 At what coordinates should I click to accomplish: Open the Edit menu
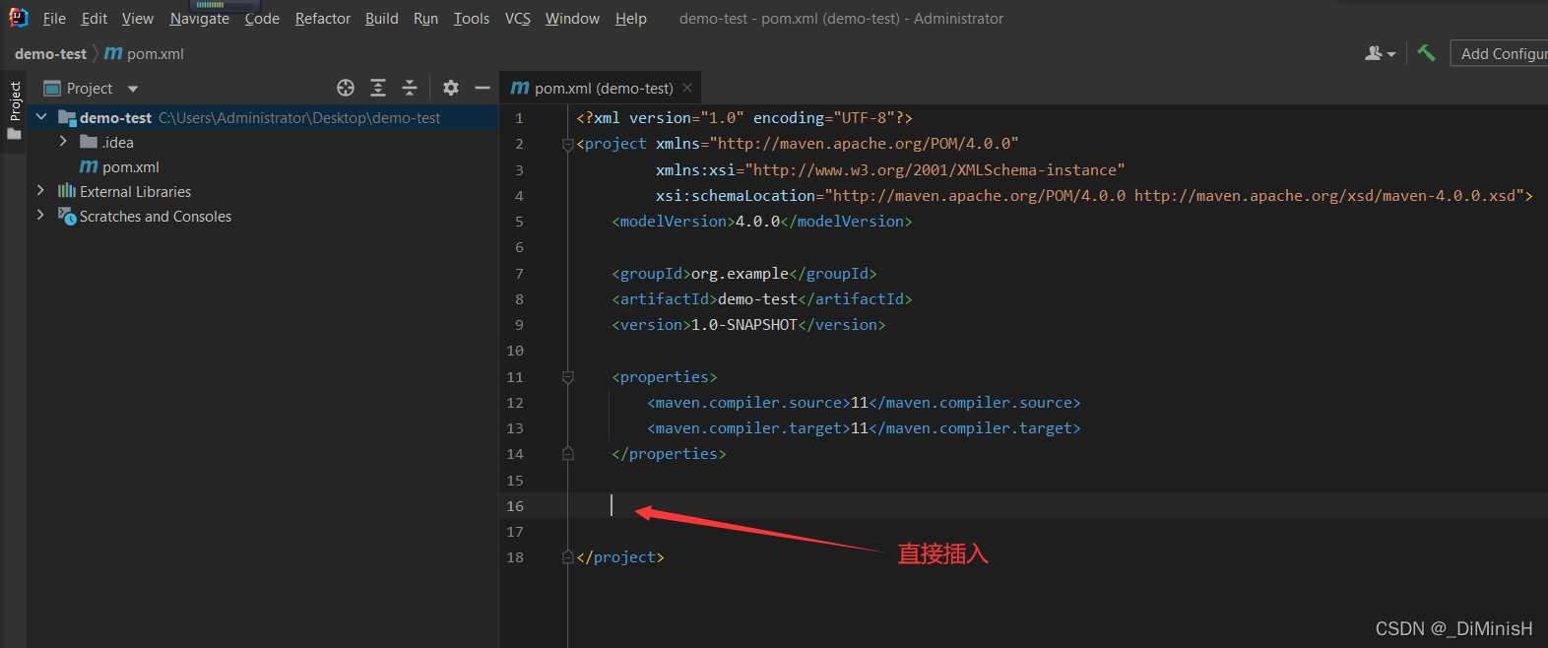pyautogui.click(x=95, y=19)
